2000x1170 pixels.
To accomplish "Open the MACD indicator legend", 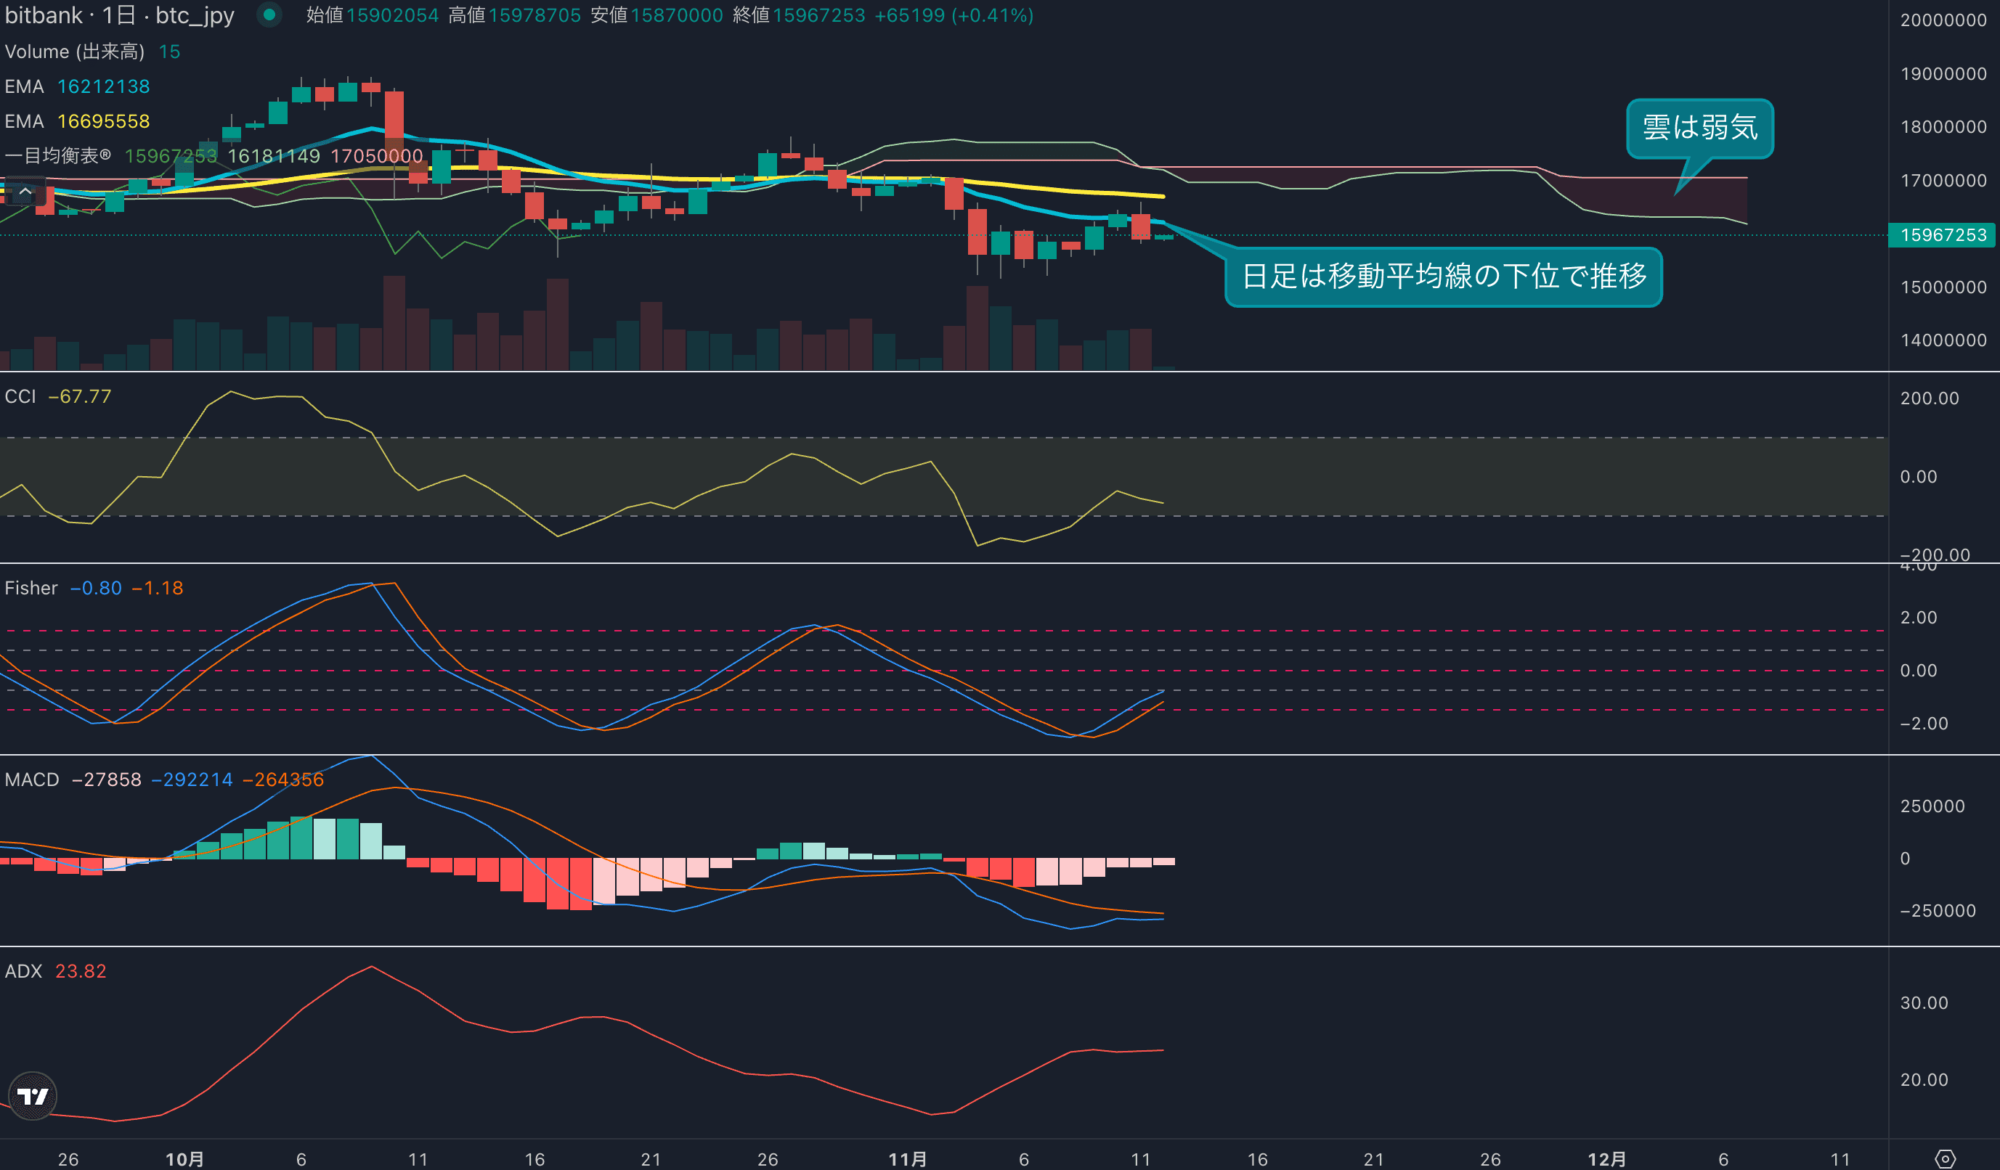I will tap(32, 780).
